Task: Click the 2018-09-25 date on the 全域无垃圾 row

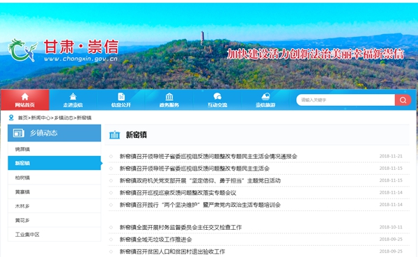Action: 391,239
